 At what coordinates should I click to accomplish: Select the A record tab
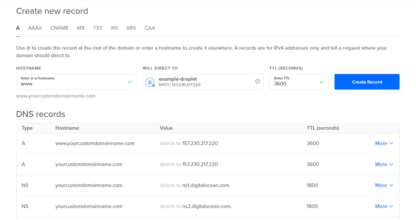click(18, 28)
